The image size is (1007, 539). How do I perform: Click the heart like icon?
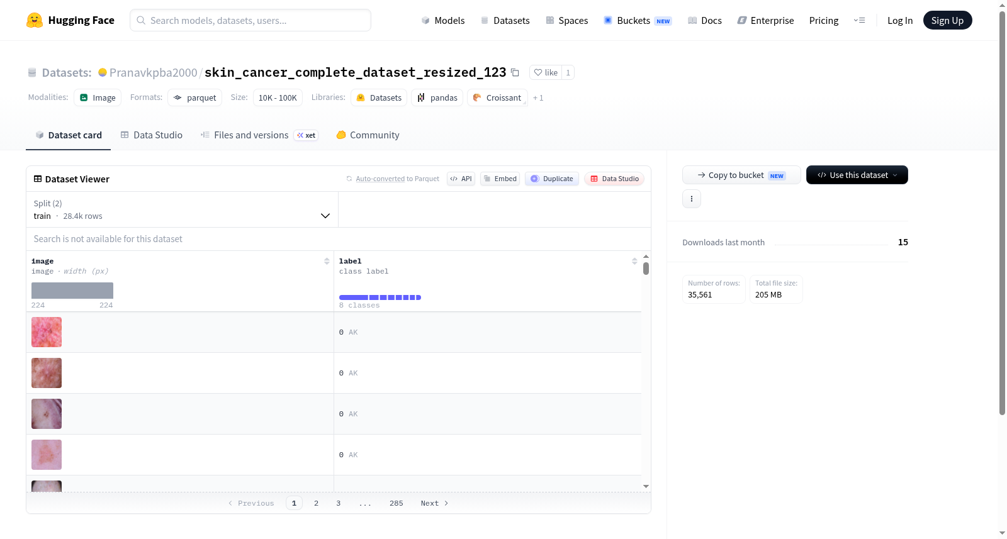click(538, 72)
